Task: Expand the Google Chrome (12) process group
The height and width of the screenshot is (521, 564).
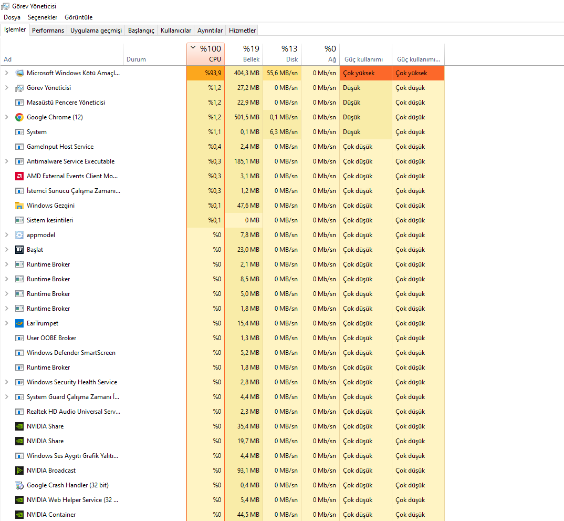Action: click(6, 117)
